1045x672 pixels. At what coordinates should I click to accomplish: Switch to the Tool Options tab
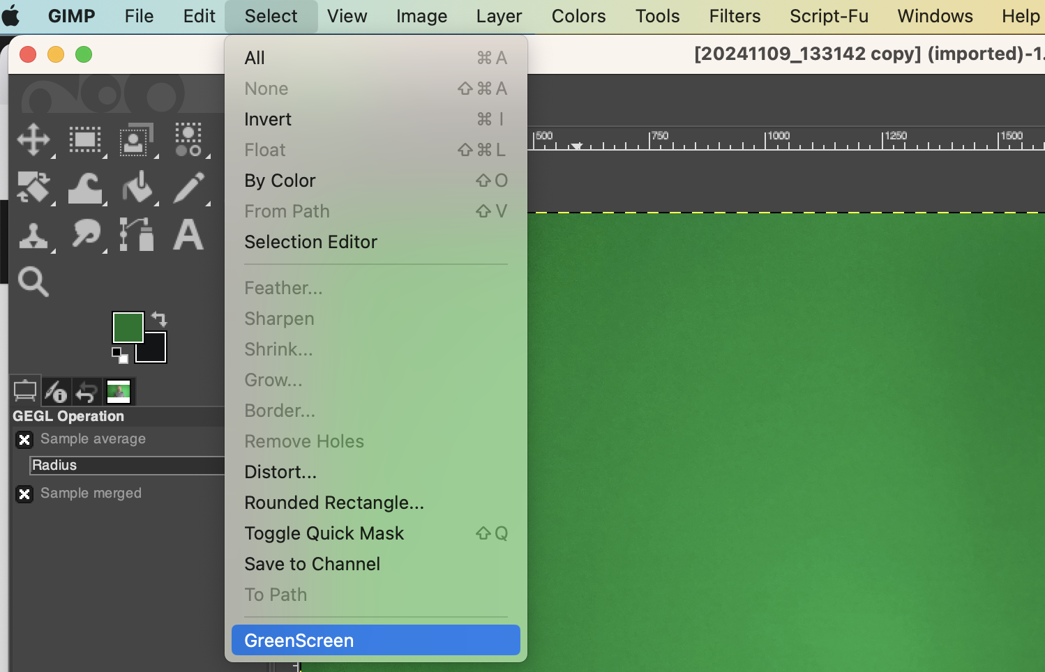tap(25, 391)
